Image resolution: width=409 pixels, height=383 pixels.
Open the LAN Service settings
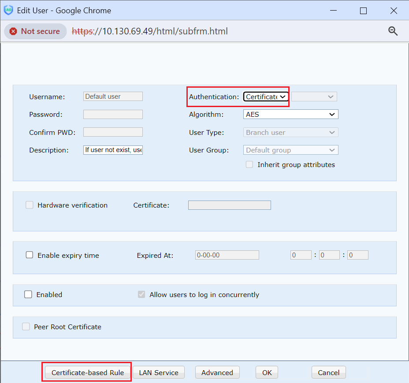[159, 372]
